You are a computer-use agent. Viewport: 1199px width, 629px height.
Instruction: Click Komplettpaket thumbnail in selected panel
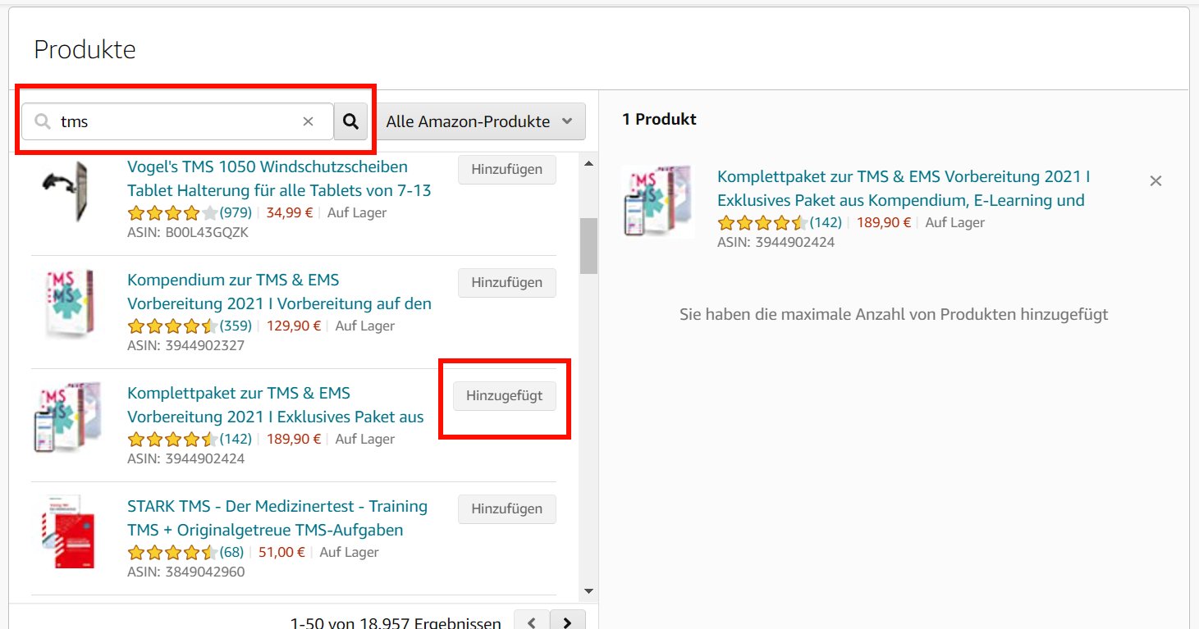click(657, 201)
